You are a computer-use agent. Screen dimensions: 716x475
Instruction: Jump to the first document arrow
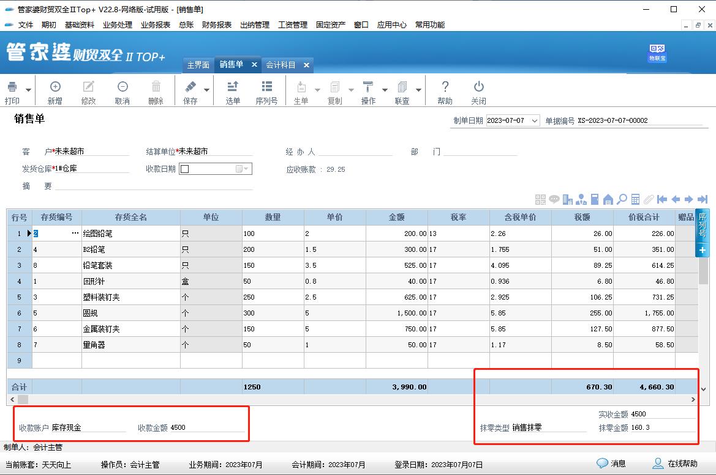pos(662,199)
